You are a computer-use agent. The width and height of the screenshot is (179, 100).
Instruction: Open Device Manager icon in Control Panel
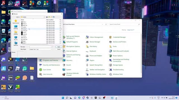(x=87, y=42)
